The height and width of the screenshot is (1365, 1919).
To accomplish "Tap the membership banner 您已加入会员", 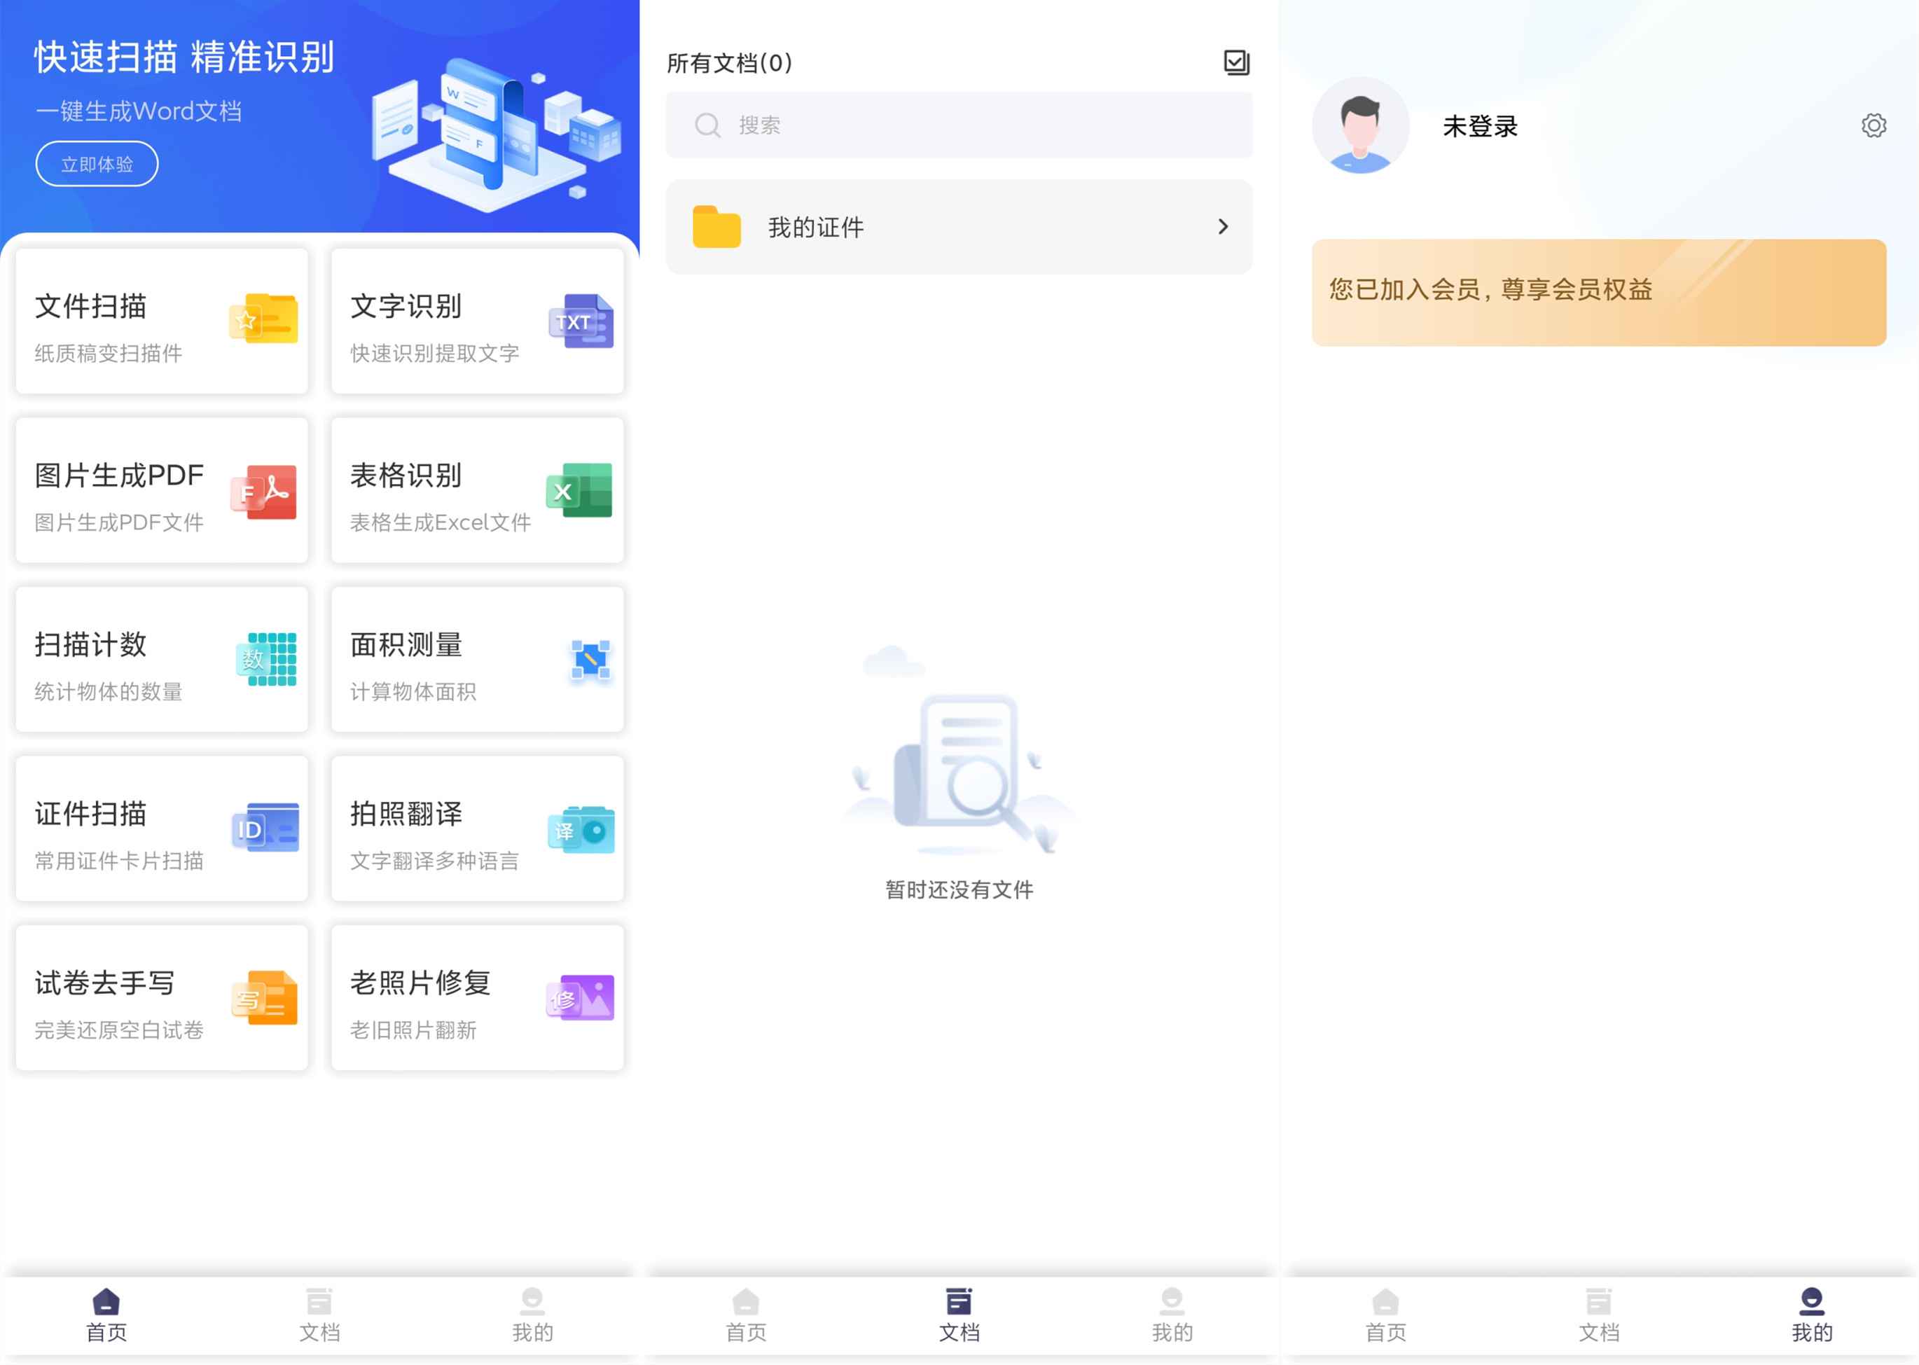I will (1597, 290).
